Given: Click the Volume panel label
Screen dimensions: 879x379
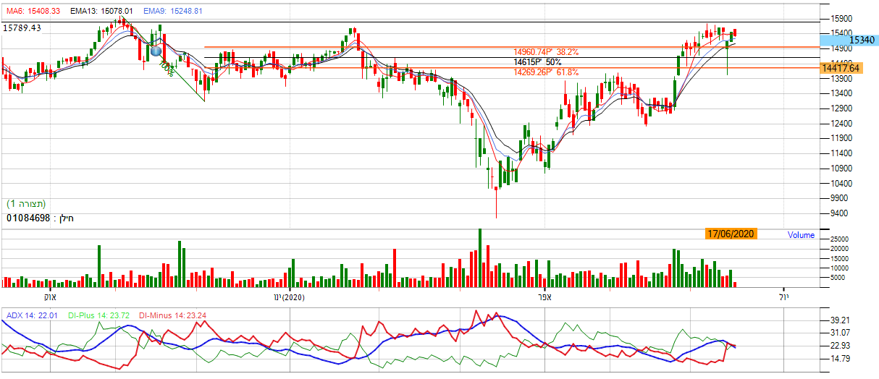Looking at the screenshot, I should pyautogui.click(x=801, y=235).
